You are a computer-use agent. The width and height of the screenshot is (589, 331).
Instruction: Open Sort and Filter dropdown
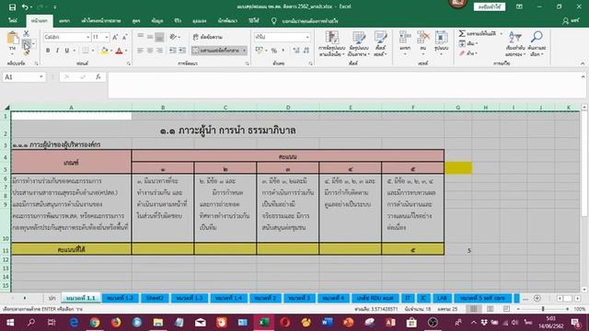[514, 44]
